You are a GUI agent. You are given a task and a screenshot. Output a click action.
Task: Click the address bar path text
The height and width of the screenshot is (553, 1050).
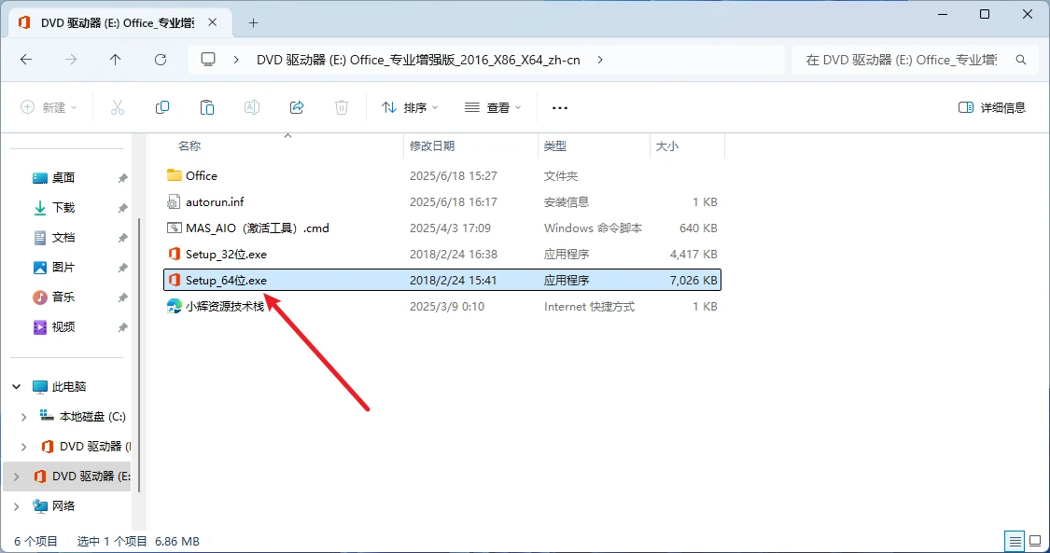tap(418, 60)
